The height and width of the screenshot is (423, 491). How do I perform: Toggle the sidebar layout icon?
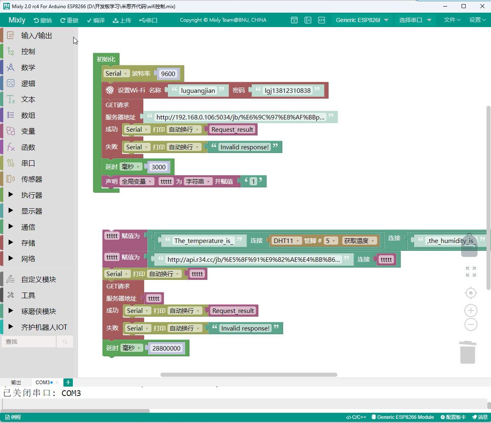[x=308, y=20]
